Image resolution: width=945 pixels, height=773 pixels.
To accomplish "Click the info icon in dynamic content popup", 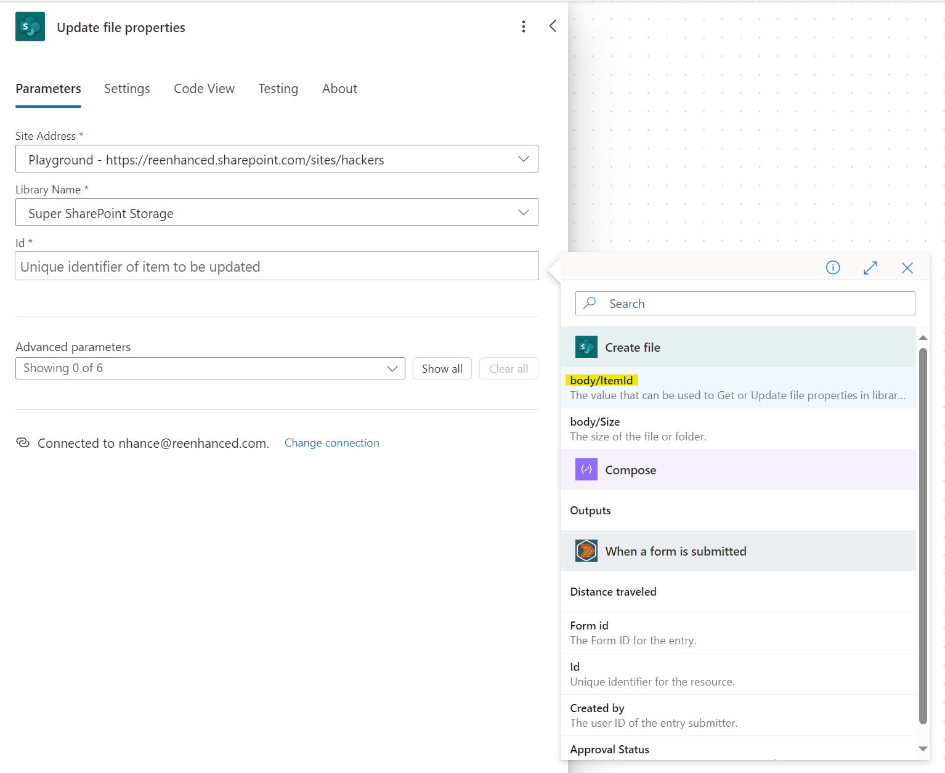I will pyautogui.click(x=833, y=267).
